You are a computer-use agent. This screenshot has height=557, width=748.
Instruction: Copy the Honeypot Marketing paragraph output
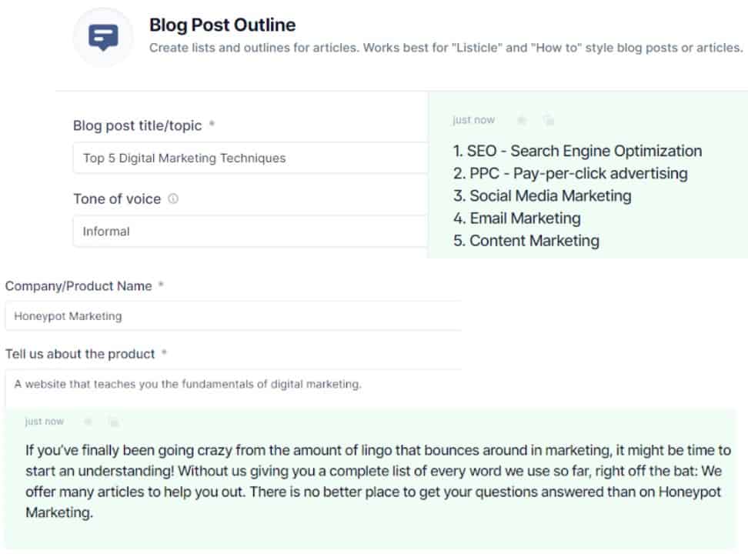(x=114, y=422)
